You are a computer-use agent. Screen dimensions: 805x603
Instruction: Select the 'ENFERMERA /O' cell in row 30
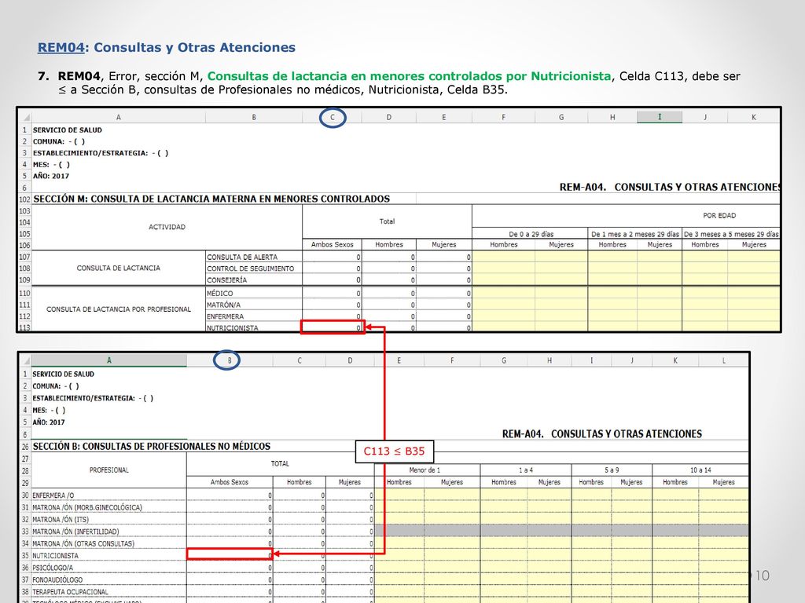(108, 495)
